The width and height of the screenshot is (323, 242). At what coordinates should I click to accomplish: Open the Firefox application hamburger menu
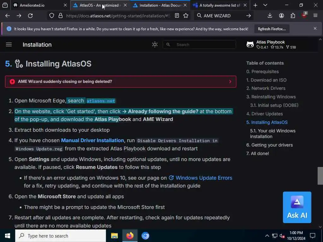pos(315,16)
